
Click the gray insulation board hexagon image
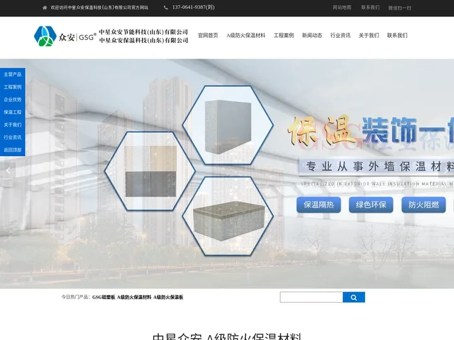(x=228, y=125)
